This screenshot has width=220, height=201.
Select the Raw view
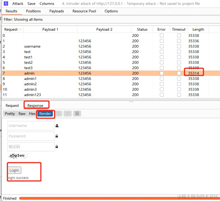click(22, 114)
